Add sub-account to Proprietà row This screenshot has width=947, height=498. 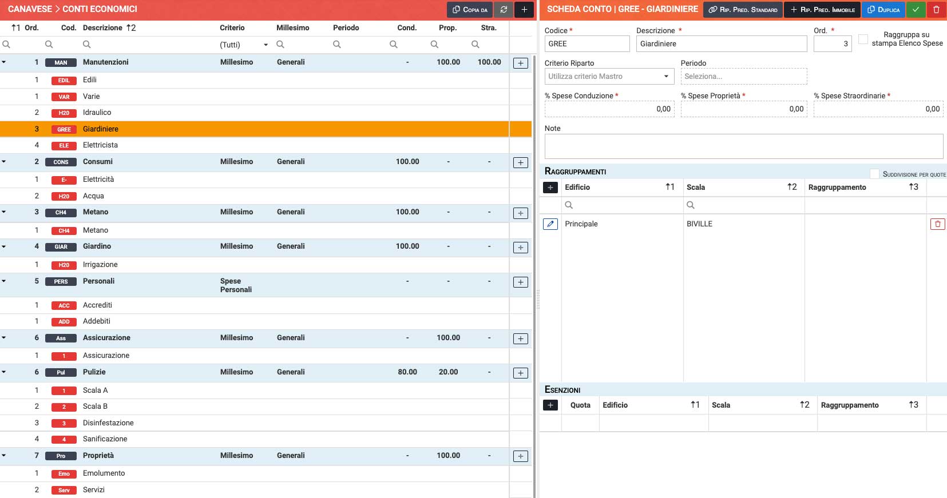[x=521, y=457]
